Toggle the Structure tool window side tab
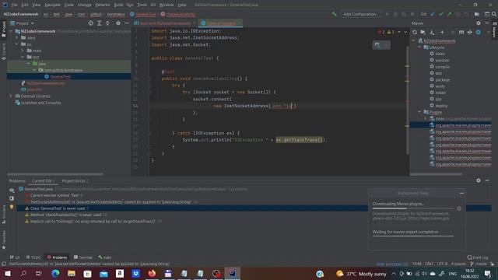The height and width of the screenshot is (280, 498). pyautogui.click(x=3, y=214)
